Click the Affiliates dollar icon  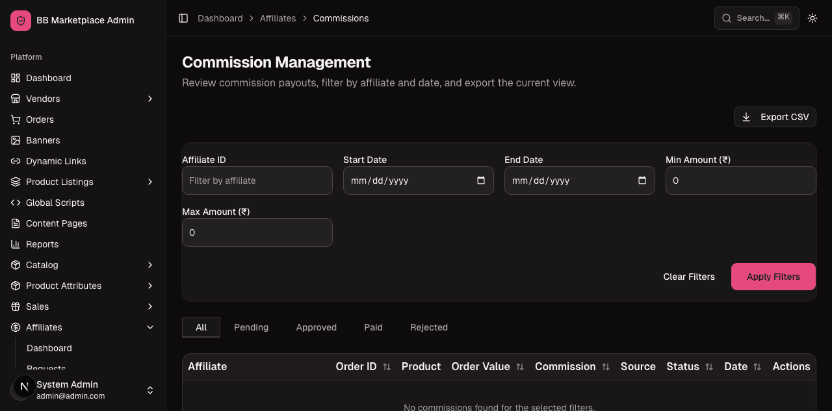16,327
